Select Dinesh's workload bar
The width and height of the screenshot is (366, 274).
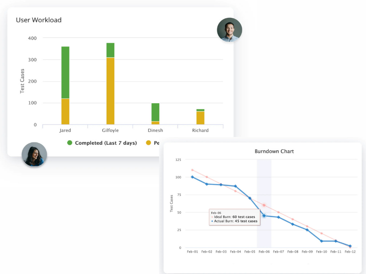[x=155, y=114]
